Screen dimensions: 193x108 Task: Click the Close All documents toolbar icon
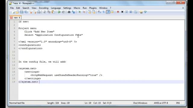[x=35, y=12]
